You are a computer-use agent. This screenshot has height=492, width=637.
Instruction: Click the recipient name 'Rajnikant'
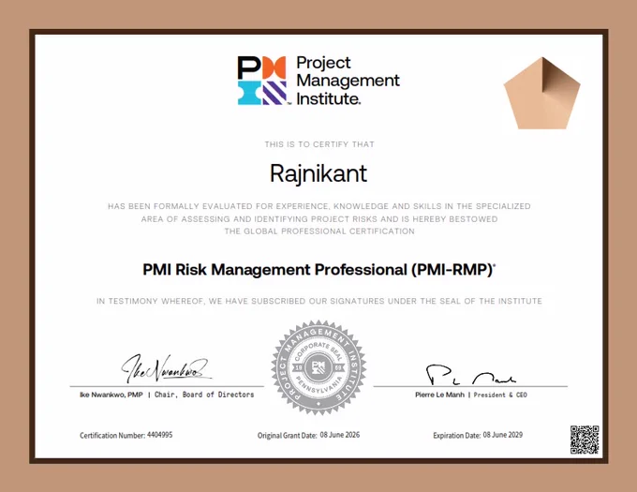pos(318,174)
